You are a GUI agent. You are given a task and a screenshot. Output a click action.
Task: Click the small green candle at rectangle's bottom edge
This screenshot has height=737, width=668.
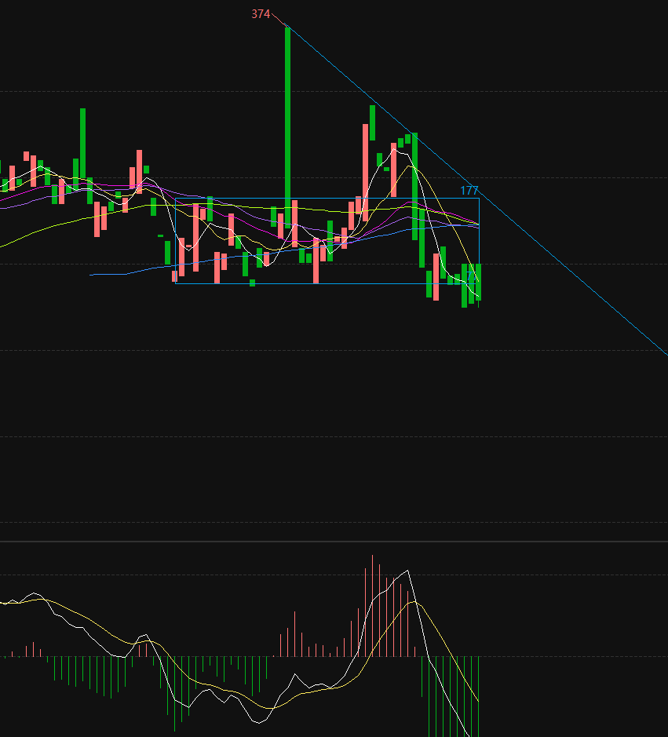point(252,283)
